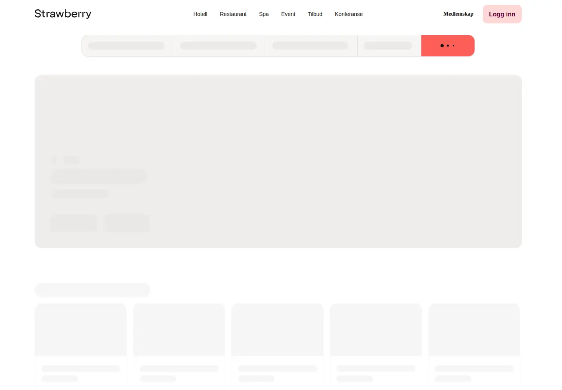Viewport: 562px width, 390px height.
Task: Navigate to Konferanse
Action: tap(349, 14)
